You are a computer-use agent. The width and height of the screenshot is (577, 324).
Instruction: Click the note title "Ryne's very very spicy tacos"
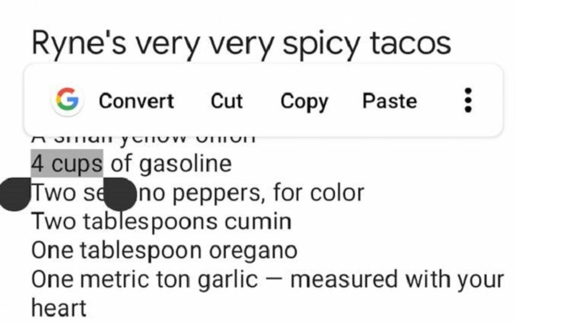tap(241, 43)
